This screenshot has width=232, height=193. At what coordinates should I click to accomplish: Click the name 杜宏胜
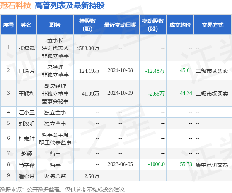(x=27, y=139)
